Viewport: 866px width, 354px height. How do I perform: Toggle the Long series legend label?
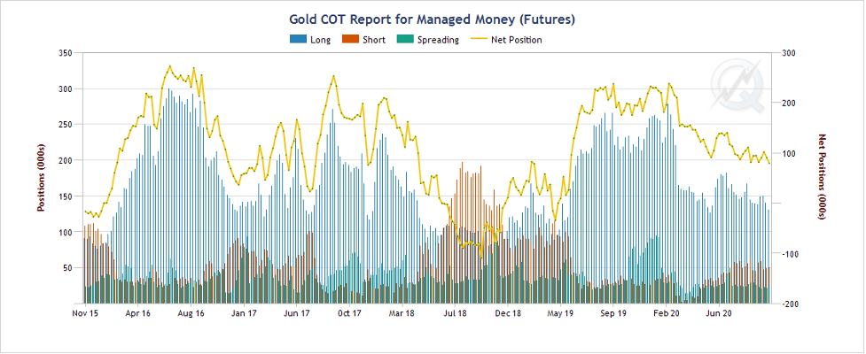[x=321, y=40]
